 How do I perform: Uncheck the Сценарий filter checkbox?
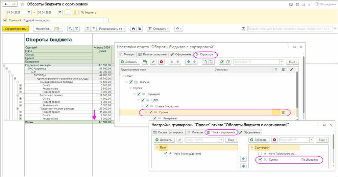[x=5, y=20]
